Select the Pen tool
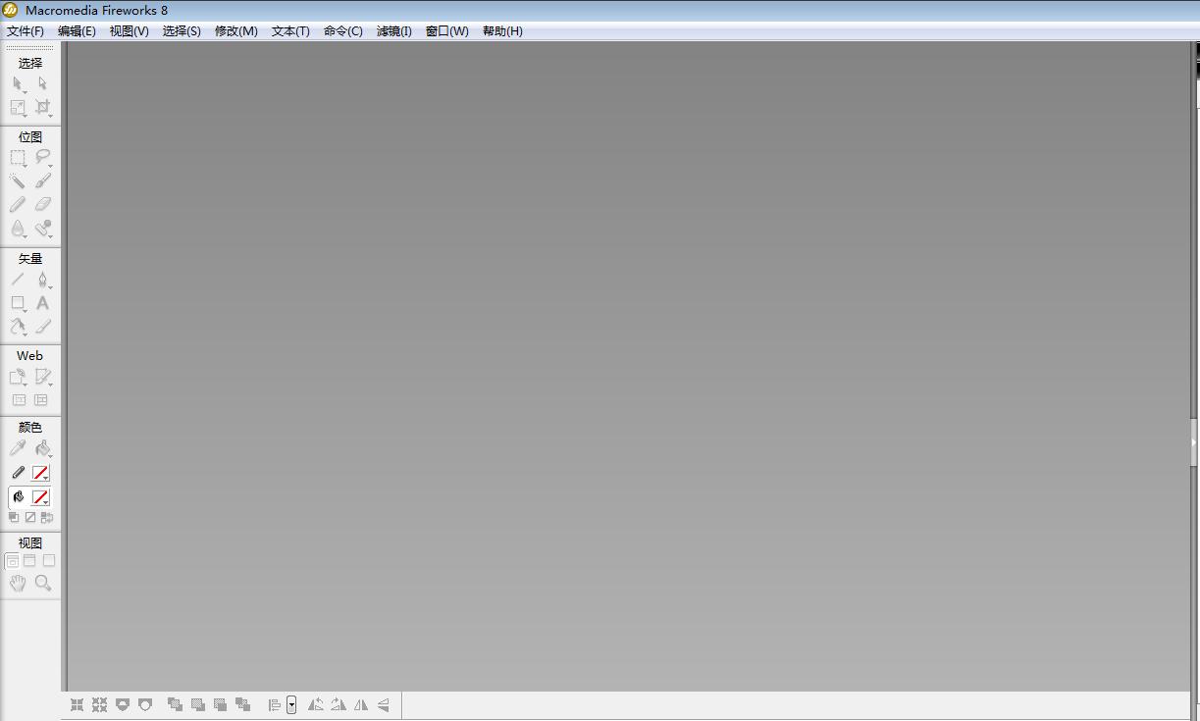This screenshot has width=1200, height=721. [42, 280]
